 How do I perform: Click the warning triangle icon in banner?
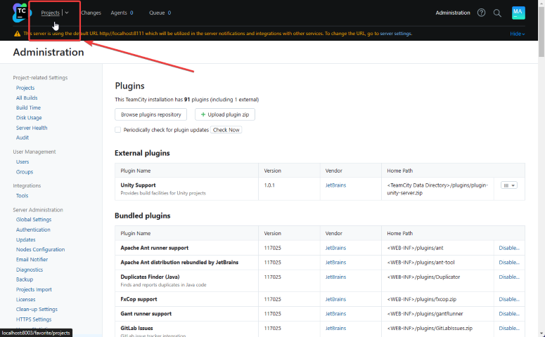(17, 34)
